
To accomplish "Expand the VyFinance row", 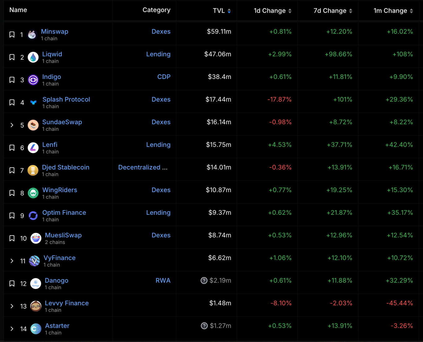I will click(x=12, y=261).
